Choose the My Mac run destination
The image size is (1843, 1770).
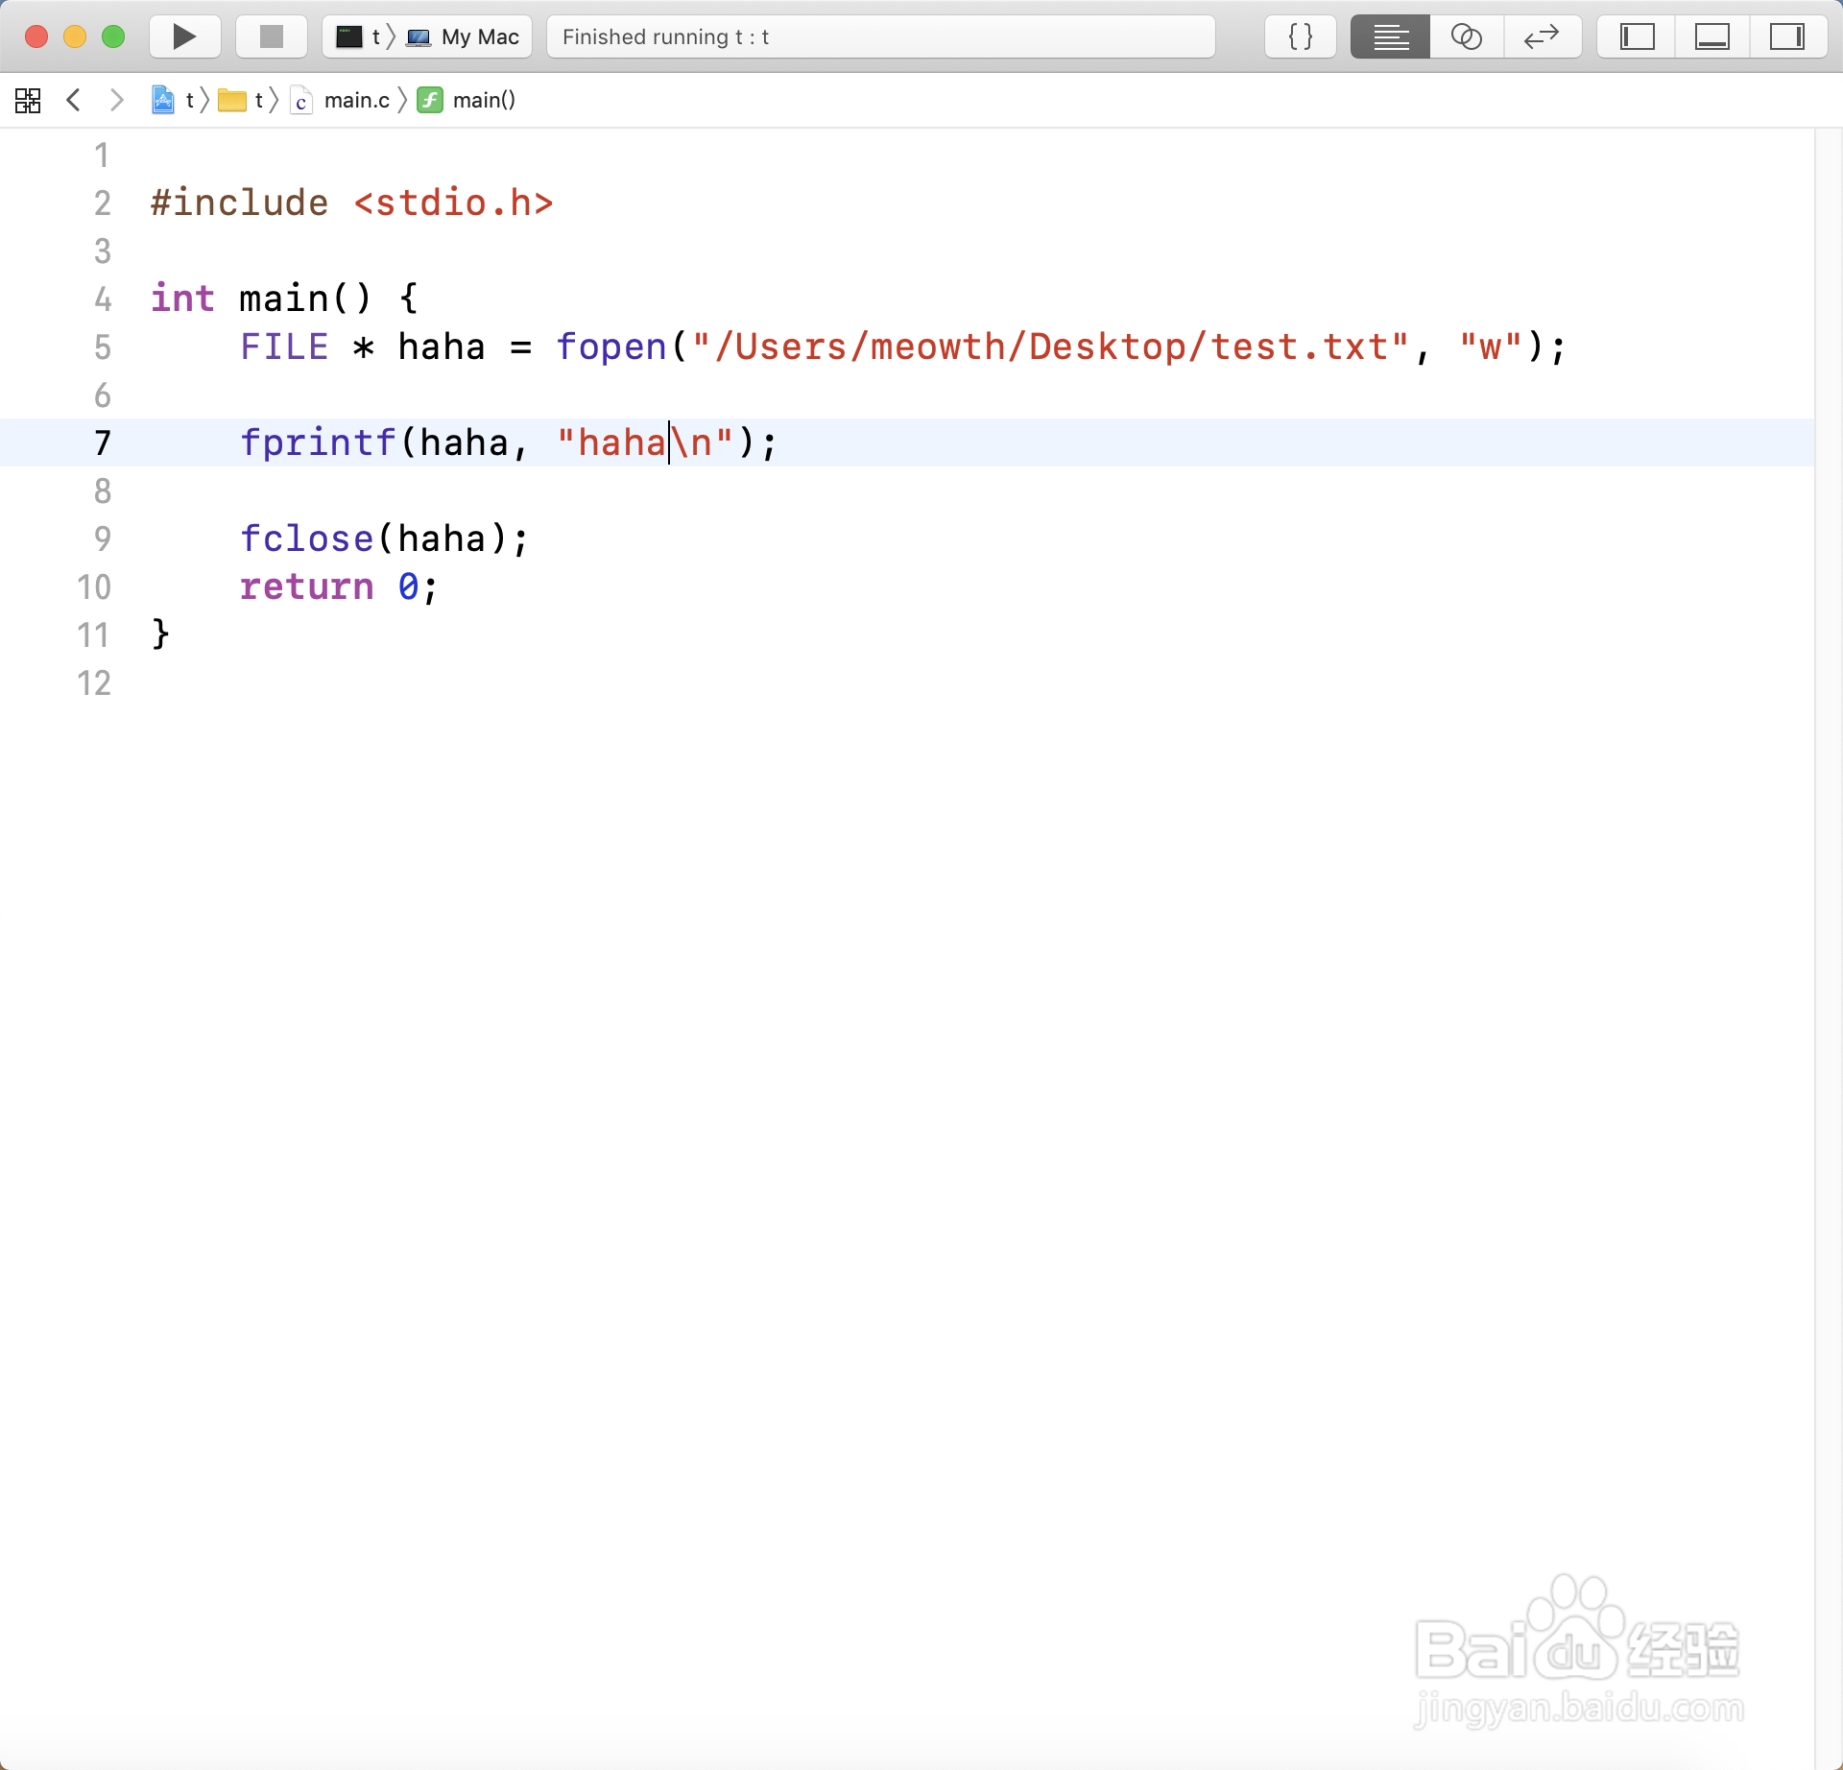click(x=465, y=36)
